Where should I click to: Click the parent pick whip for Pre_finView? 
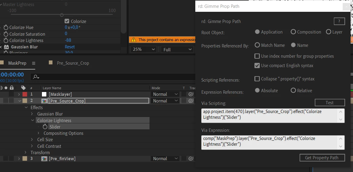pos(191,158)
